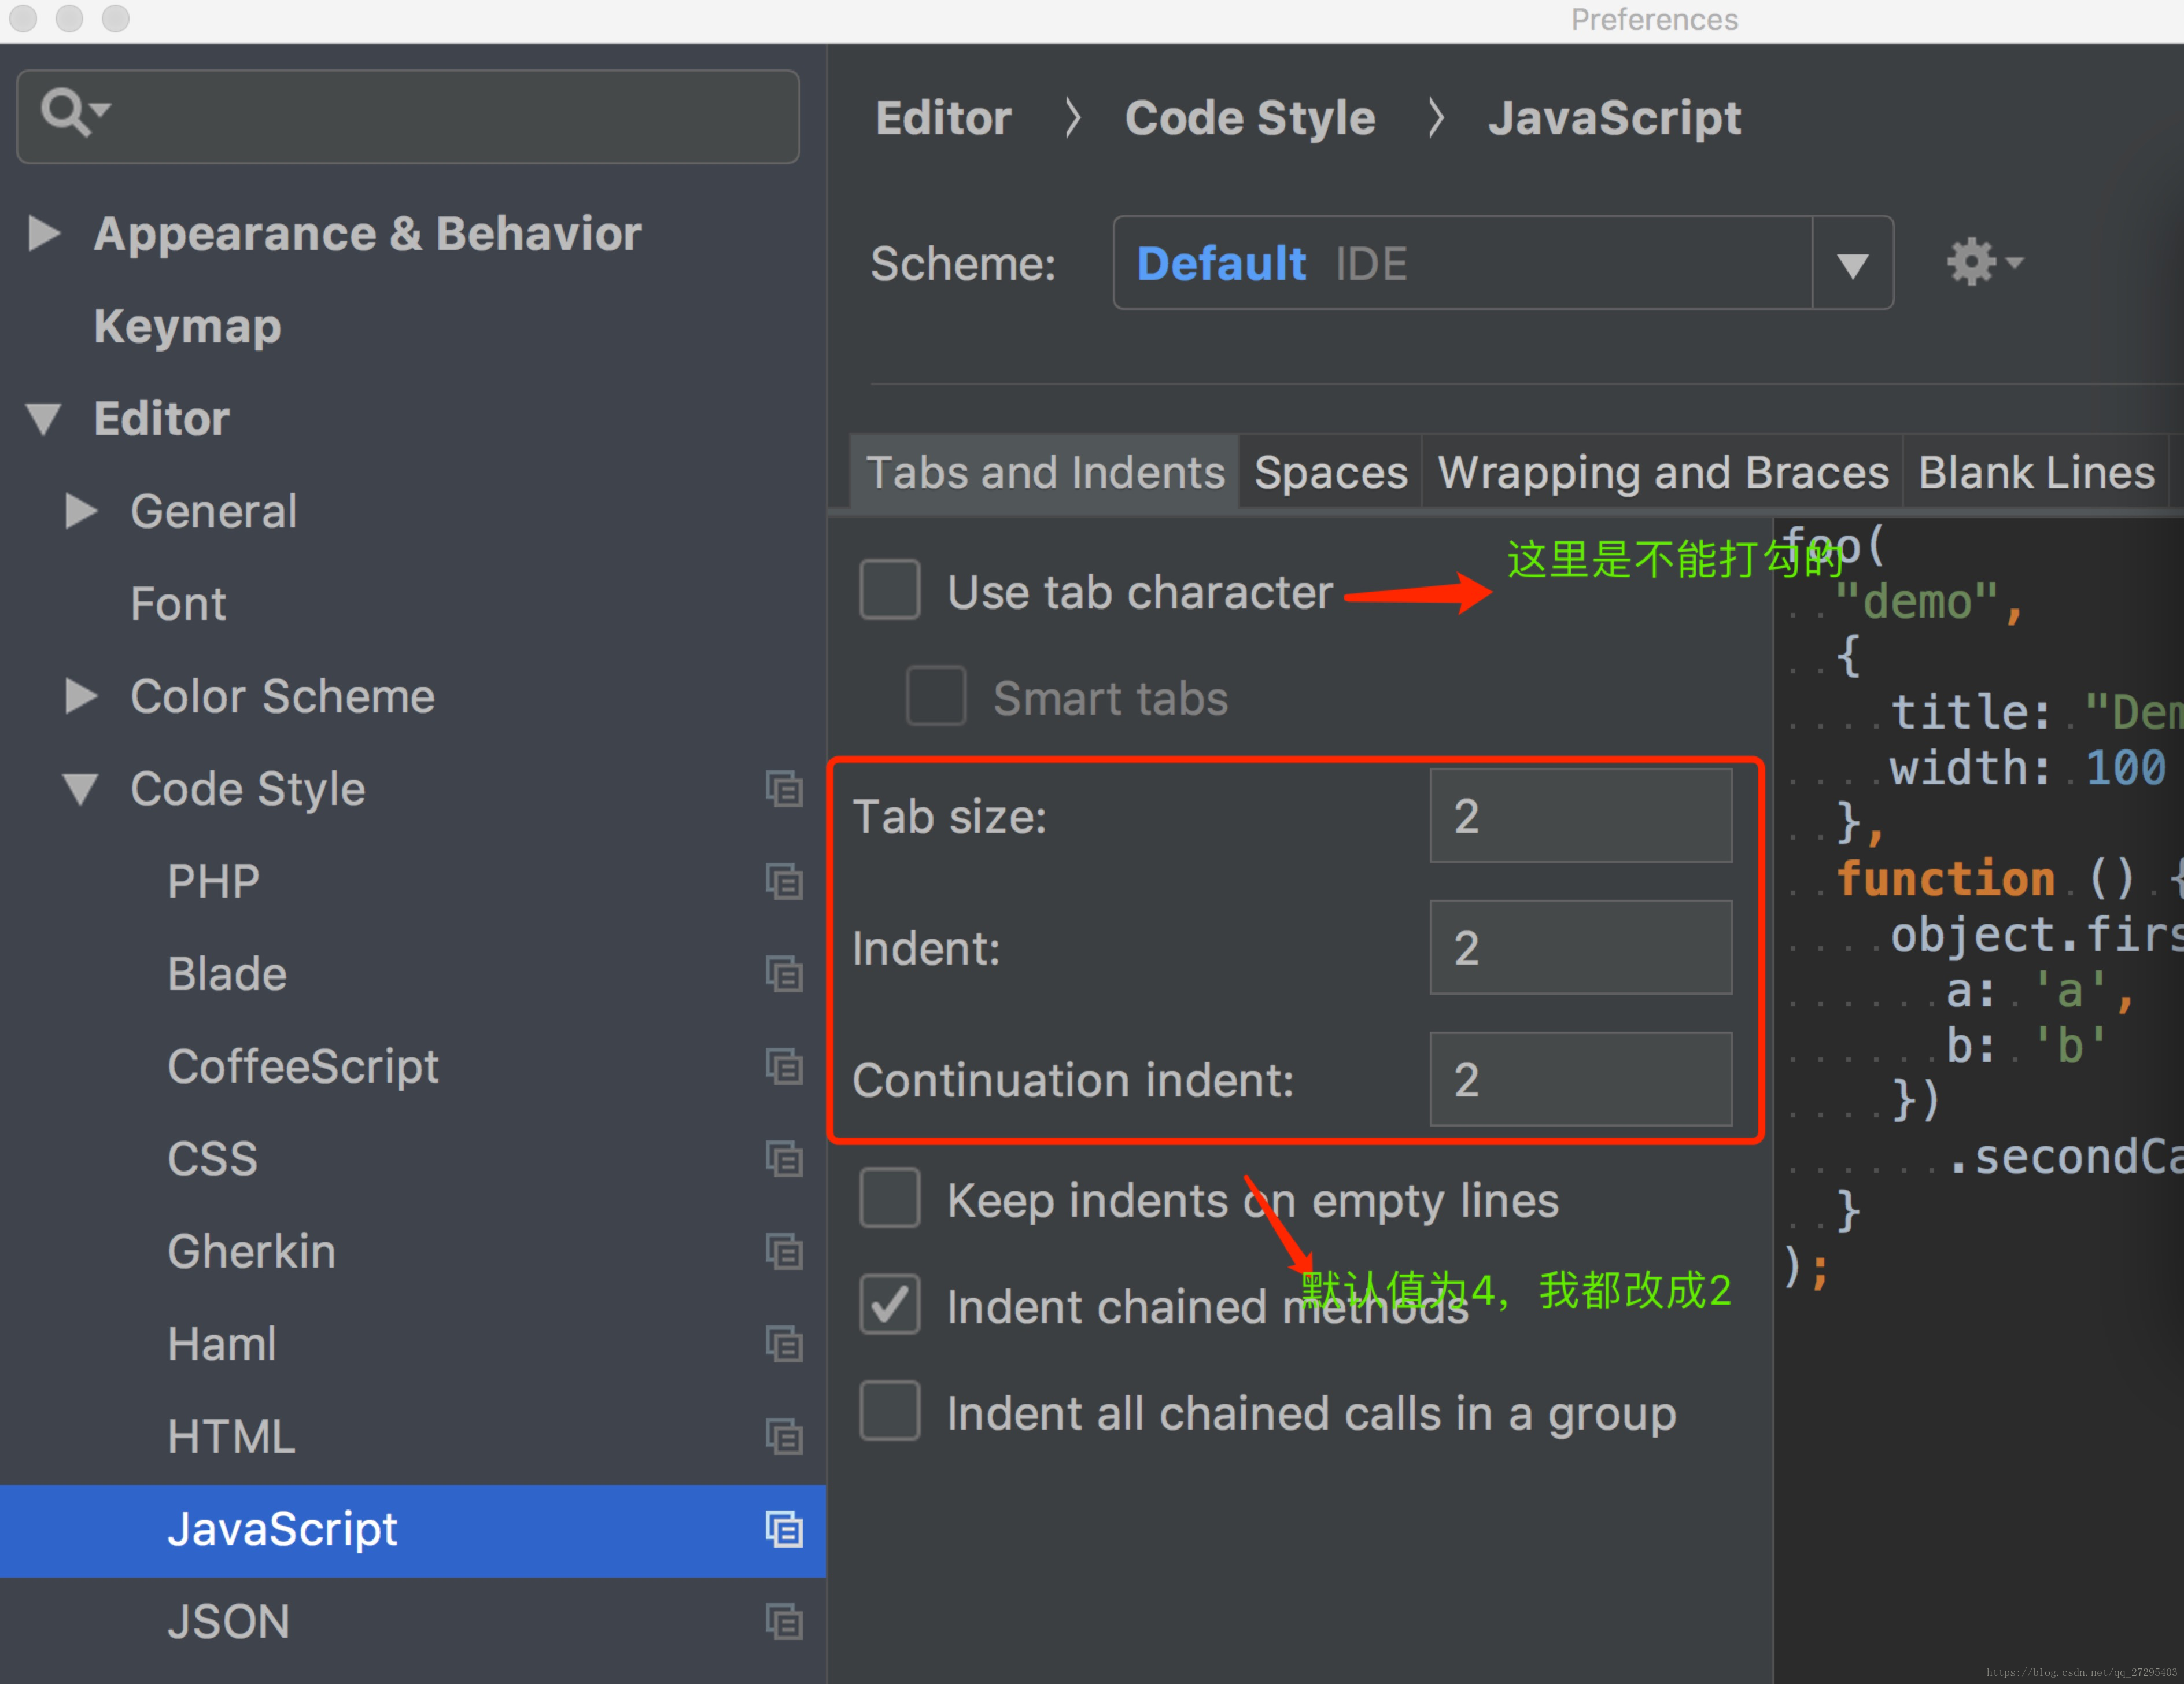Expand Appearance & Behavior section
The width and height of the screenshot is (2184, 1684).
43,233
